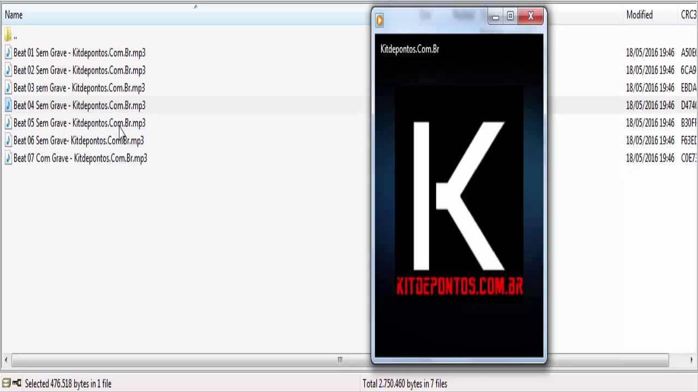Screen dimensions: 698x392
Task: Minimize the media player window
Action: (x=495, y=16)
